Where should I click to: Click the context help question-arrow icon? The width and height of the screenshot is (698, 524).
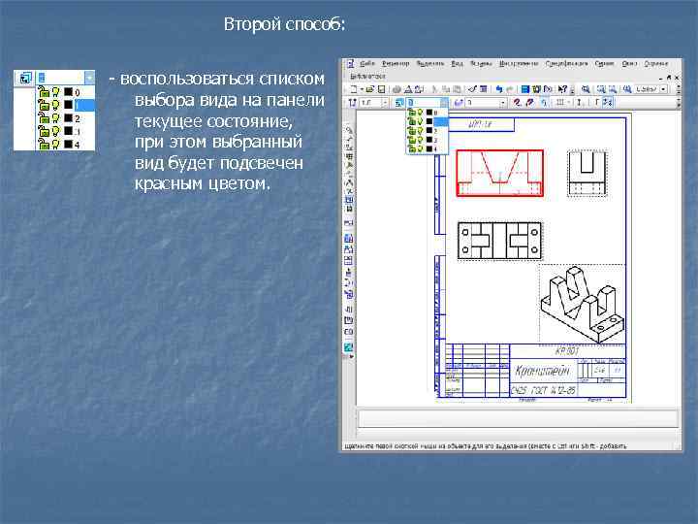pyautogui.click(x=562, y=89)
